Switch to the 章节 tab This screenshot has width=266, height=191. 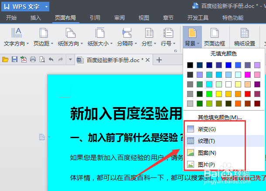click(168, 17)
